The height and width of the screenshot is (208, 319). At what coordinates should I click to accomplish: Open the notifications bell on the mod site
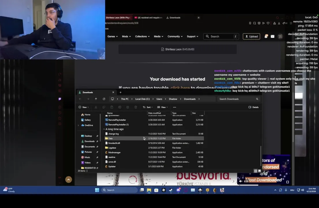pyautogui.click(x=266, y=36)
